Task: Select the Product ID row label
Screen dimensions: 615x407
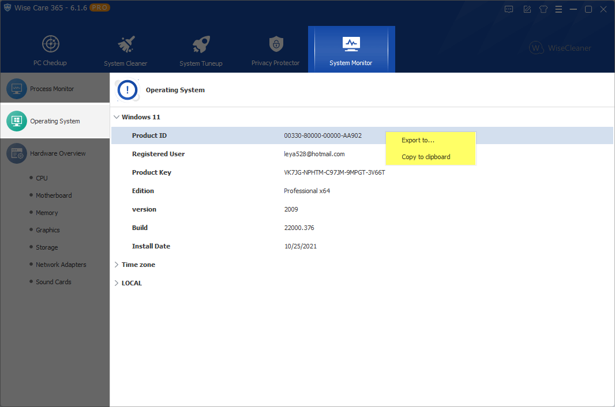Action: pyautogui.click(x=149, y=135)
